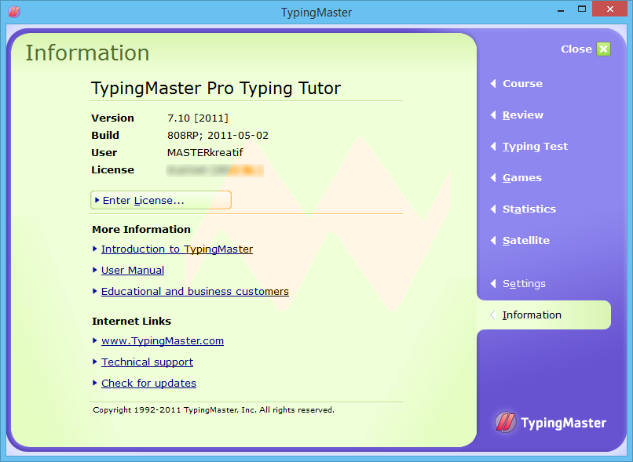Click the arrow beside Review
The image size is (633, 462).
pos(493,115)
